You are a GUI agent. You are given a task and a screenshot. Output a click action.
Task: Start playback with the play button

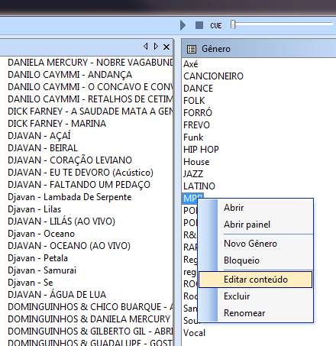click(x=183, y=25)
